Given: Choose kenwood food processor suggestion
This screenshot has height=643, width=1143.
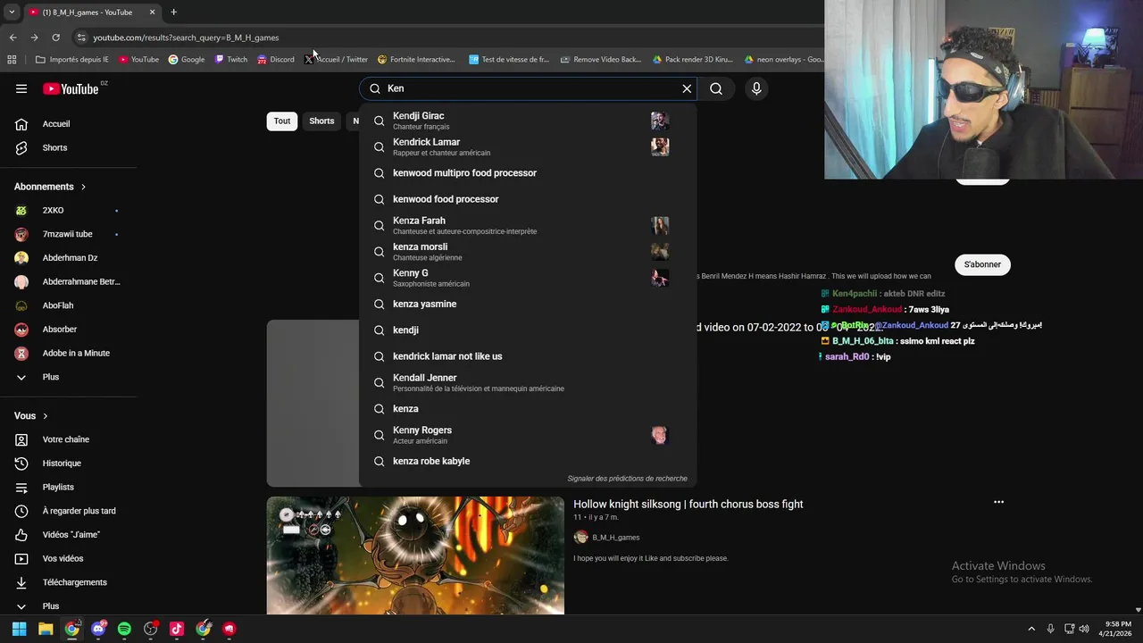Looking at the screenshot, I should [x=528, y=199].
